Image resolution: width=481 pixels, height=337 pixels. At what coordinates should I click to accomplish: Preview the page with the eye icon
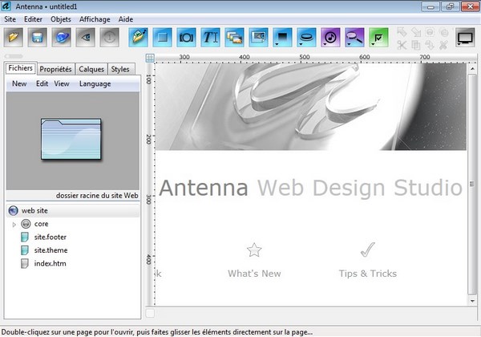tap(85, 38)
